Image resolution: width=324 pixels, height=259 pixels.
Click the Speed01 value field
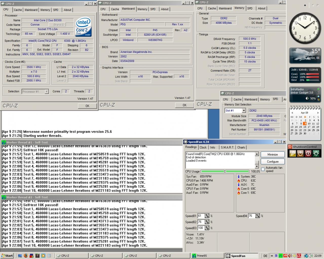click(x=201, y=216)
